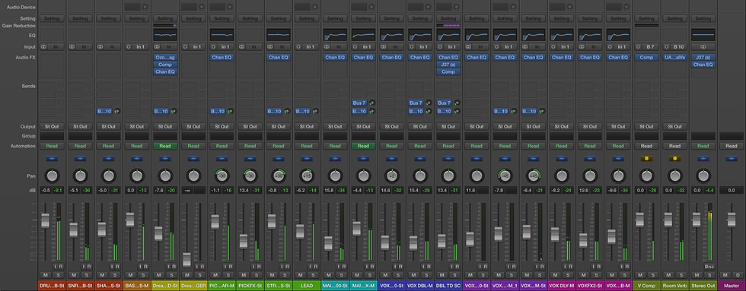Click the Bus 7 send knob on DBL TD SC strip

[457, 103]
